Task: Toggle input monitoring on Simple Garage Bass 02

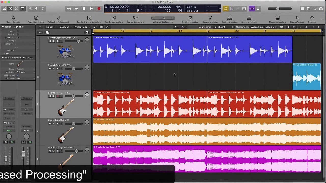Action: (x=61, y=151)
